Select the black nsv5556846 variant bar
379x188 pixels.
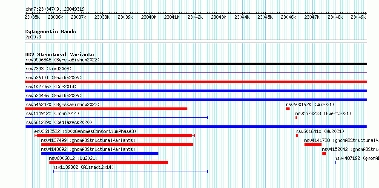click(x=196, y=64)
